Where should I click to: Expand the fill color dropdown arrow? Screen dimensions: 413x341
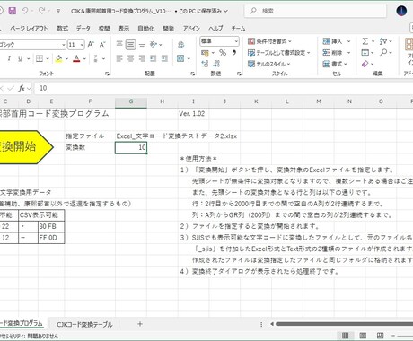click(66, 58)
